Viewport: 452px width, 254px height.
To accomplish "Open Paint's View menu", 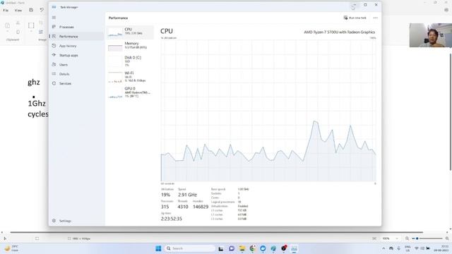I will [x=18, y=11].
